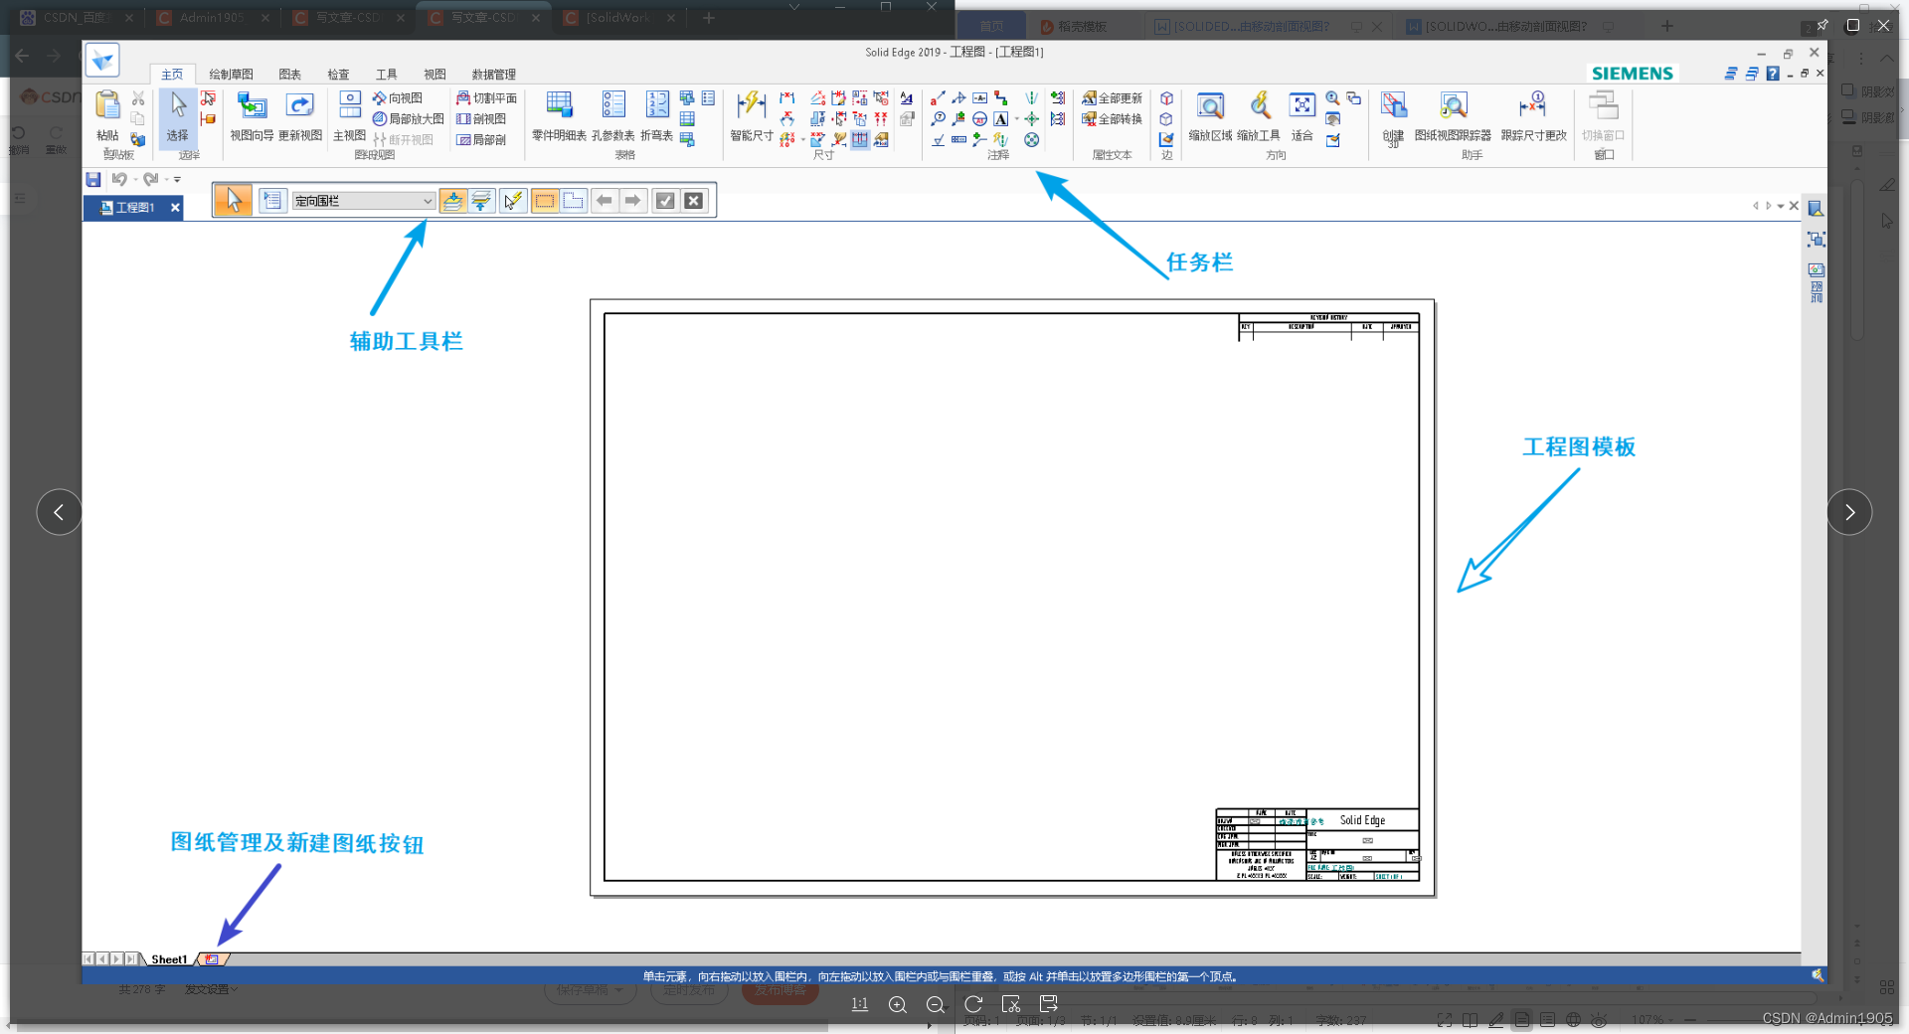This screenshot has width=1909, height=1034.
Task: Click the command bar back arrow
Action: click(604, 201)
